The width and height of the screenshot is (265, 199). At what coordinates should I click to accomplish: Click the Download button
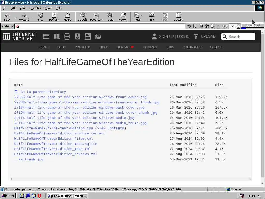[253, 25]
